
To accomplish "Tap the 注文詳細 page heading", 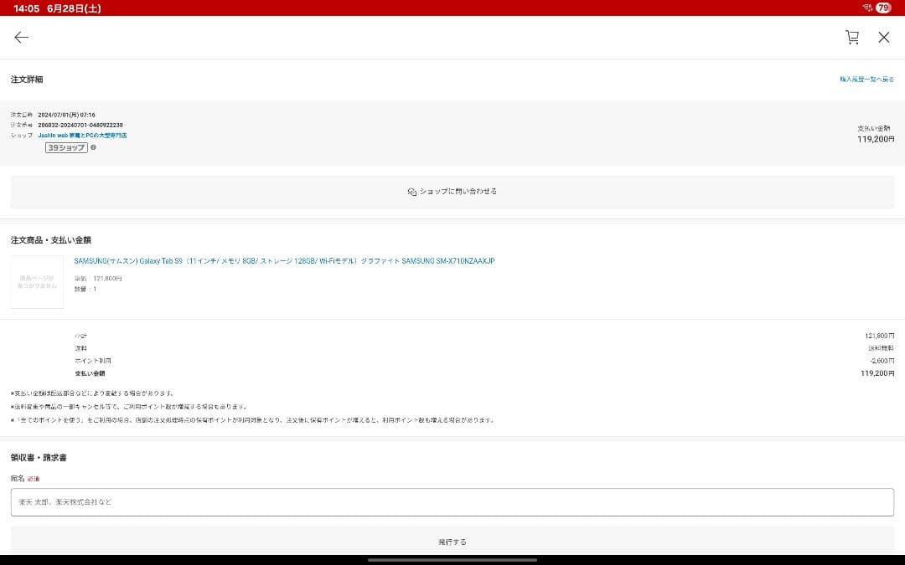I will (27, 80).
